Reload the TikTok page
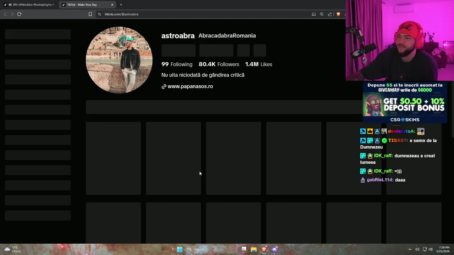454x255 pixels. [19, 14]
